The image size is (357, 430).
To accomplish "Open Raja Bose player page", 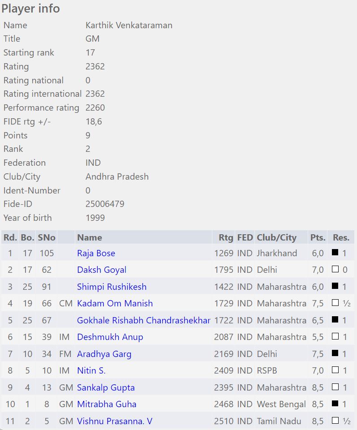I will pyautogui.click(x=96, y=253).
